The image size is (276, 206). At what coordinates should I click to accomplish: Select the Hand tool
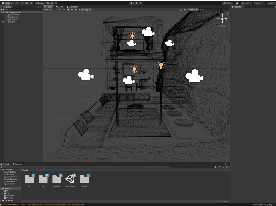coord(3,3)
